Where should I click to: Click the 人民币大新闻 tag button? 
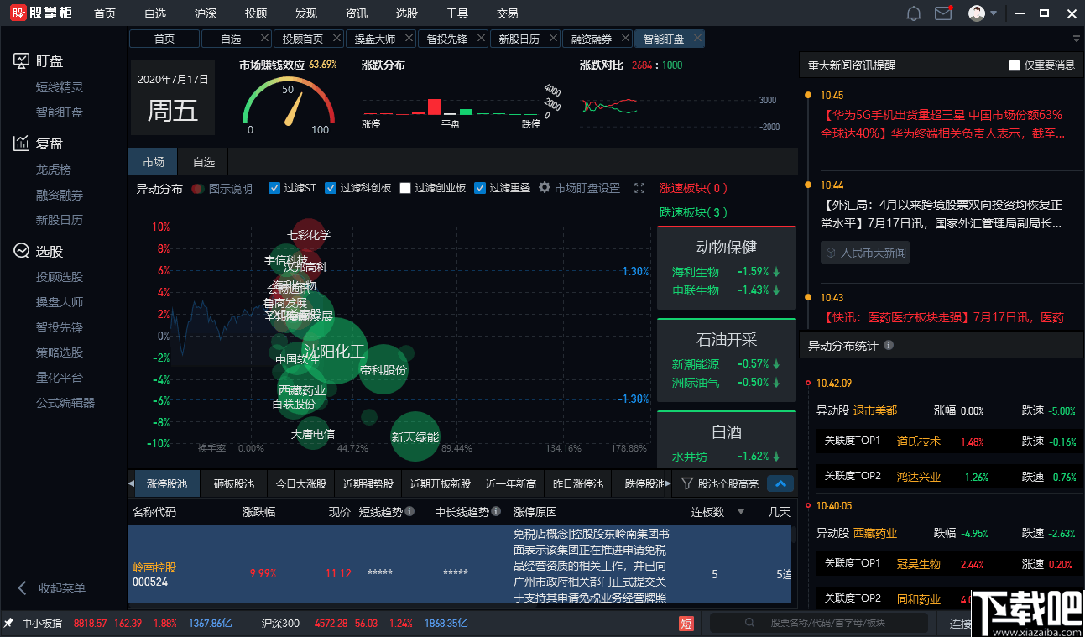point(864,252)
